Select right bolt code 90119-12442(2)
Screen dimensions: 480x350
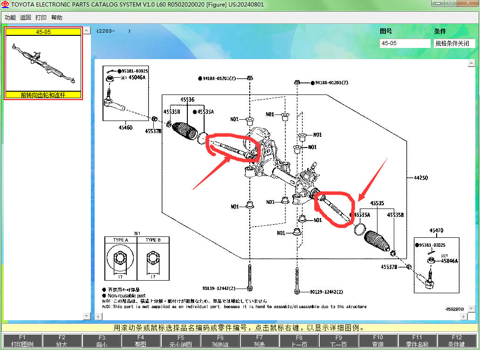point(326,292)
